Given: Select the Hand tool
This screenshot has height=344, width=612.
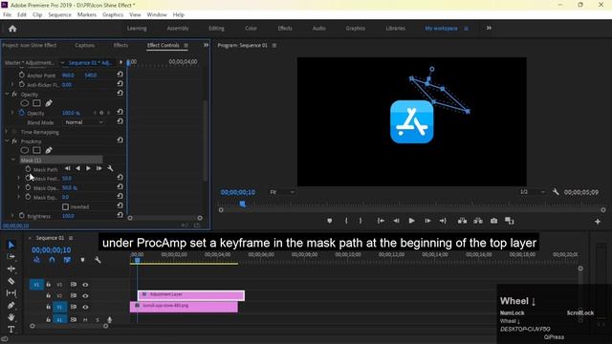Looking at the screenshot, I should [x=11, y=317].
